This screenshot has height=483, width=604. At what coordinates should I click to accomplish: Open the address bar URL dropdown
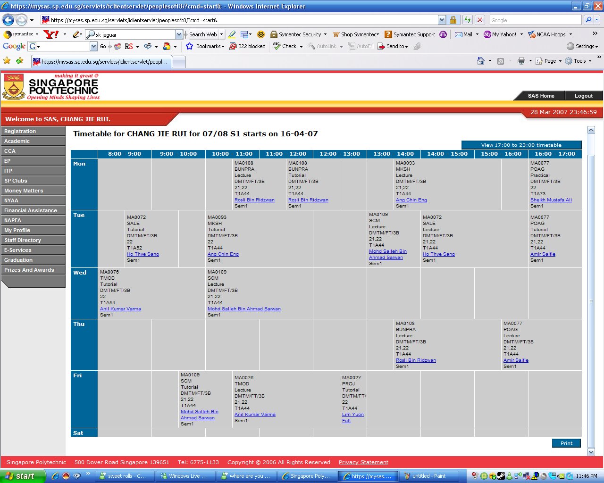click(x=442, y=20)
